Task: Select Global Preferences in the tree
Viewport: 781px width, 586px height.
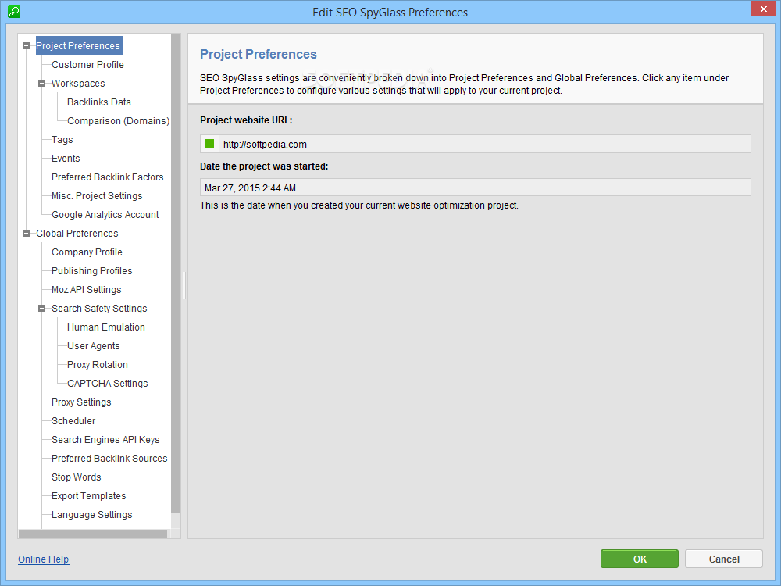Action: [x=77, y=233]
